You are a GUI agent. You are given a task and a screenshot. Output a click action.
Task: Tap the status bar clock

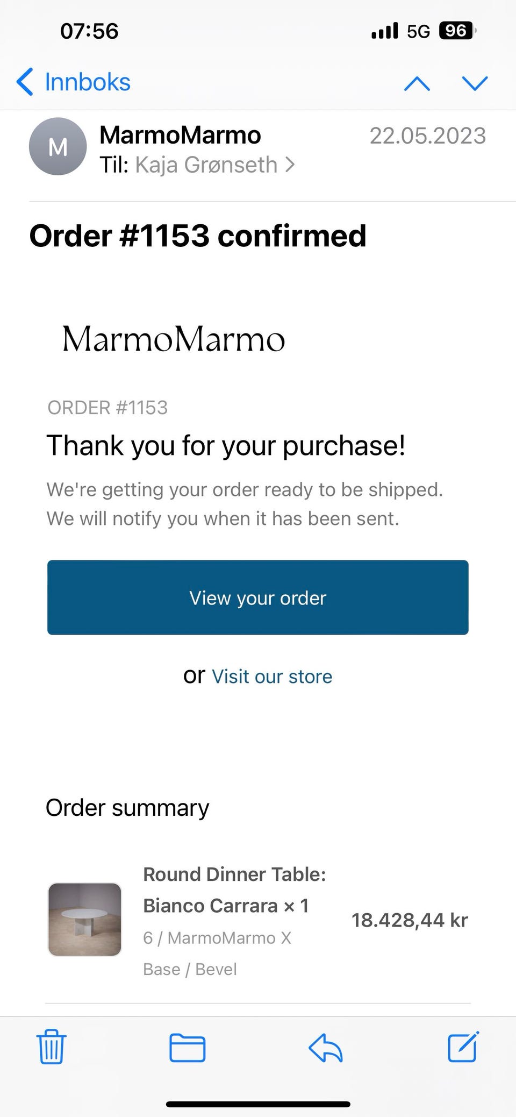(89, 31)
